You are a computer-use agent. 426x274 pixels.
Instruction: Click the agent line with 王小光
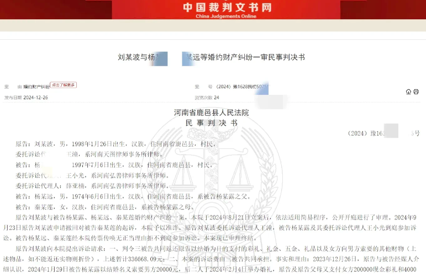click(93, 176)
